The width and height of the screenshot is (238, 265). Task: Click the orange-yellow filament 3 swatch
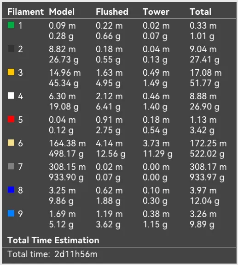(11, 72)
